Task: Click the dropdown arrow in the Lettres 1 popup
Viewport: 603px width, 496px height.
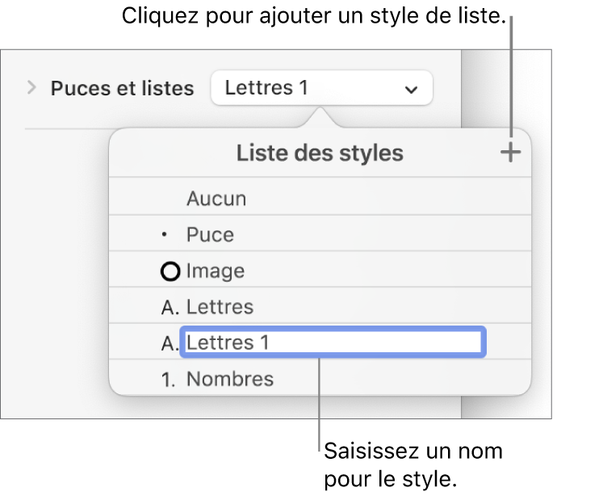Action: [412, 89]
